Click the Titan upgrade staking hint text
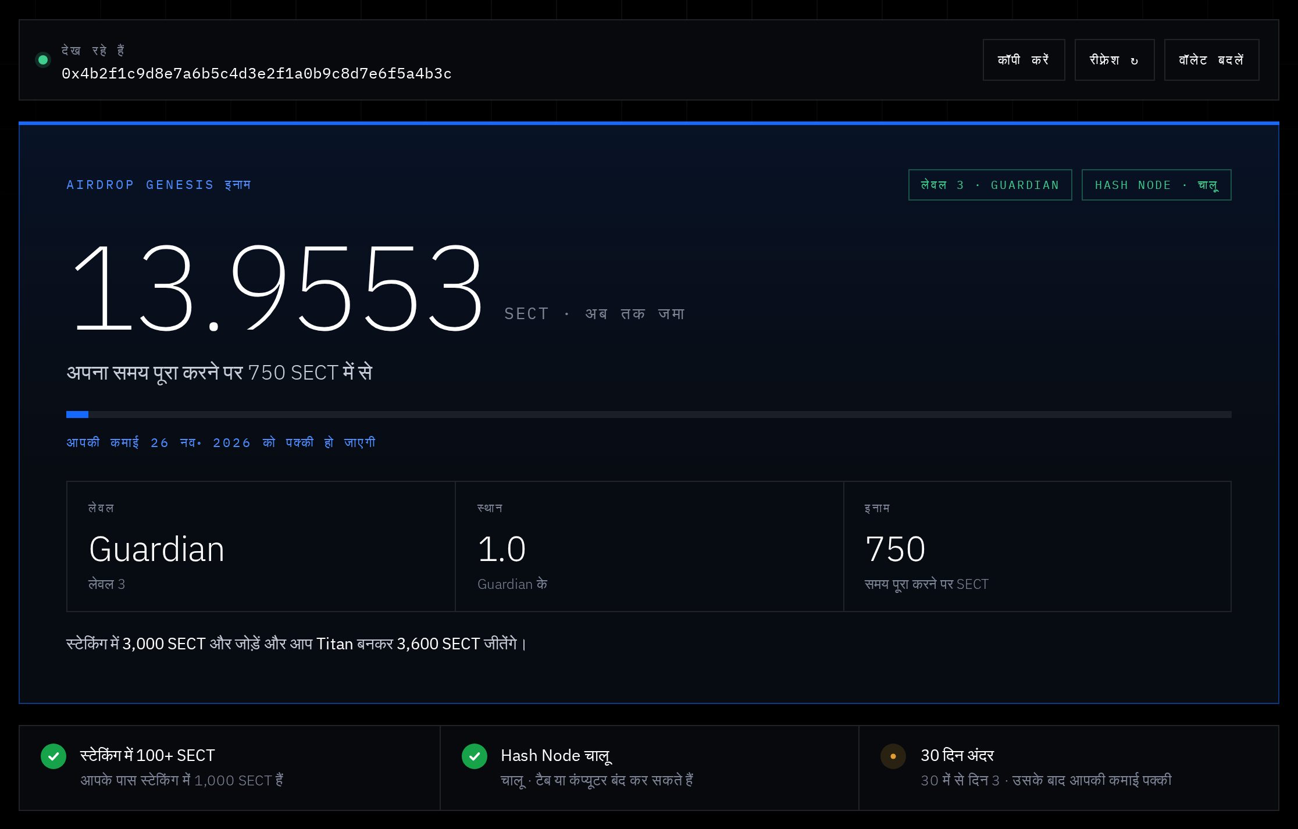The width and height of the screenshot is (1298, 829). pyautogui.click(x=297, y=644)
